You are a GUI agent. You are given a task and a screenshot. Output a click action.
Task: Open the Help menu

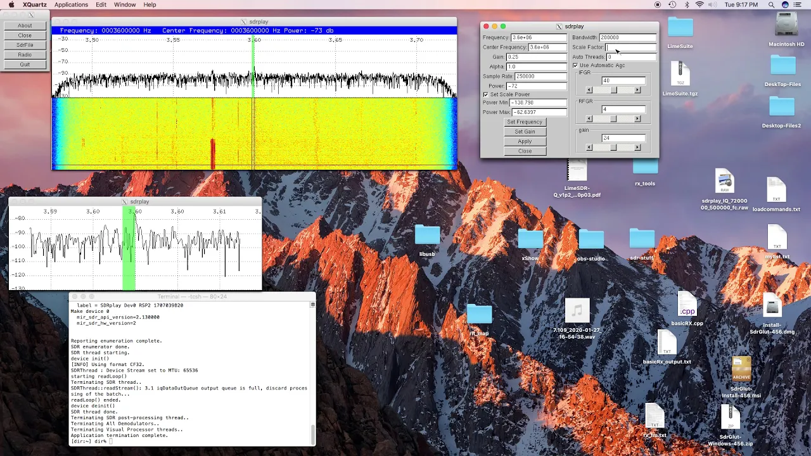[150, 4]
